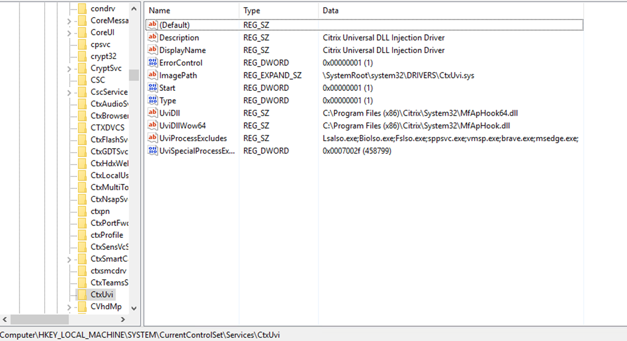This screenshot has width=627, height=341.
Task: Click REG_DWORD type in the Start row
Action: coord(266,88)
